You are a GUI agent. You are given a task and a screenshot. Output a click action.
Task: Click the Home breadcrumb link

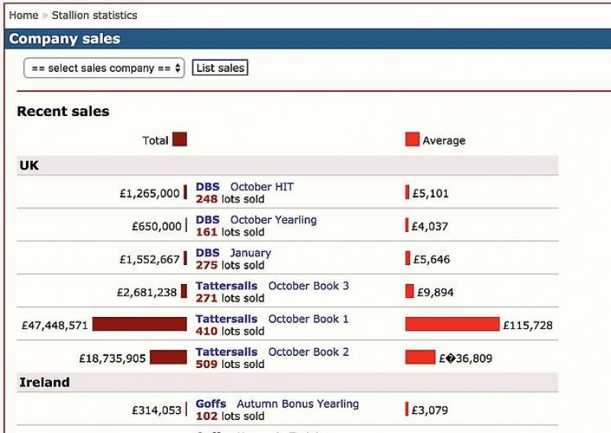23,15
